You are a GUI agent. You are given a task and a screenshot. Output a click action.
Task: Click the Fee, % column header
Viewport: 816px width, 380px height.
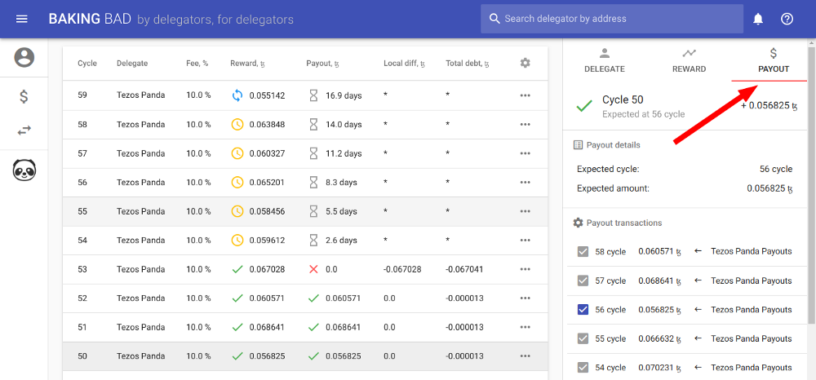click(x=197, y=64)
